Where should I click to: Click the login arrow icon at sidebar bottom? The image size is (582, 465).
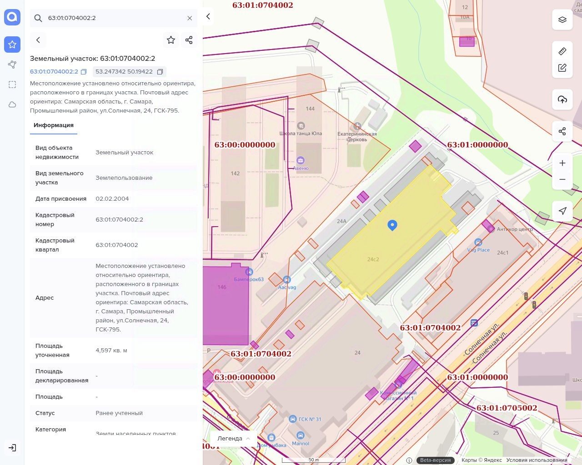(12, 448)
